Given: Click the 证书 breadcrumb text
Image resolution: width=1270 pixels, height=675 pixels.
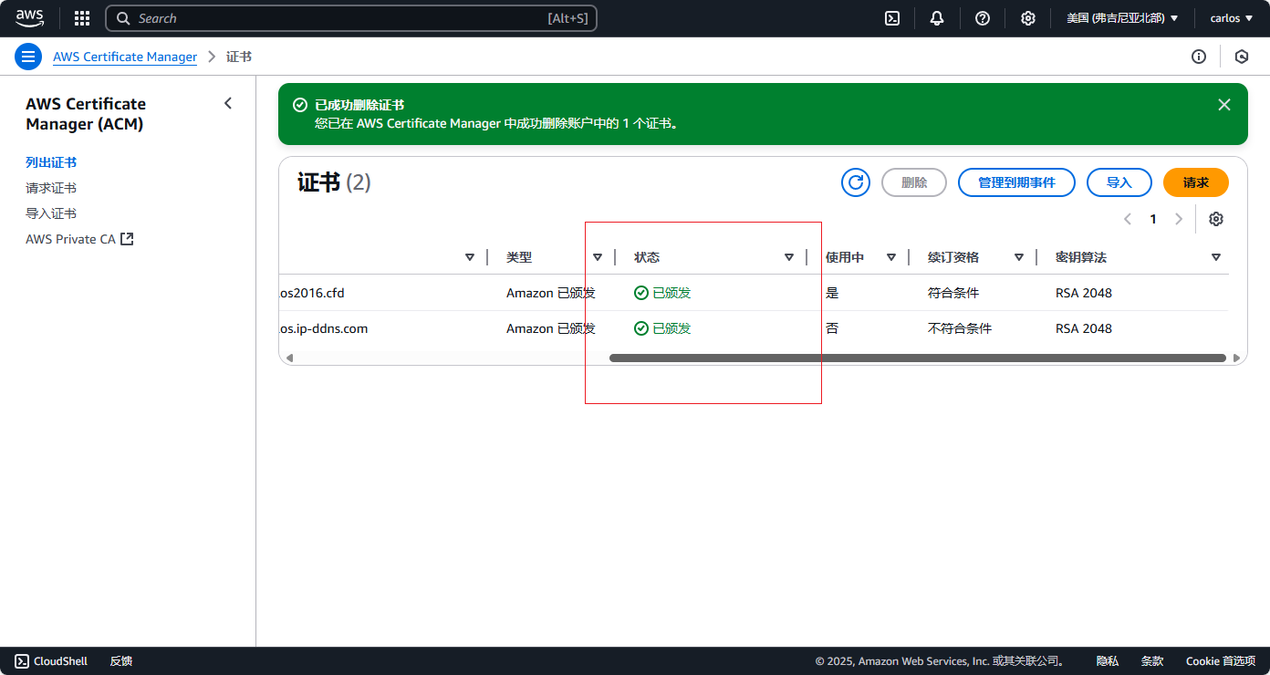Looking at the screenshot, I should point(239,57).
